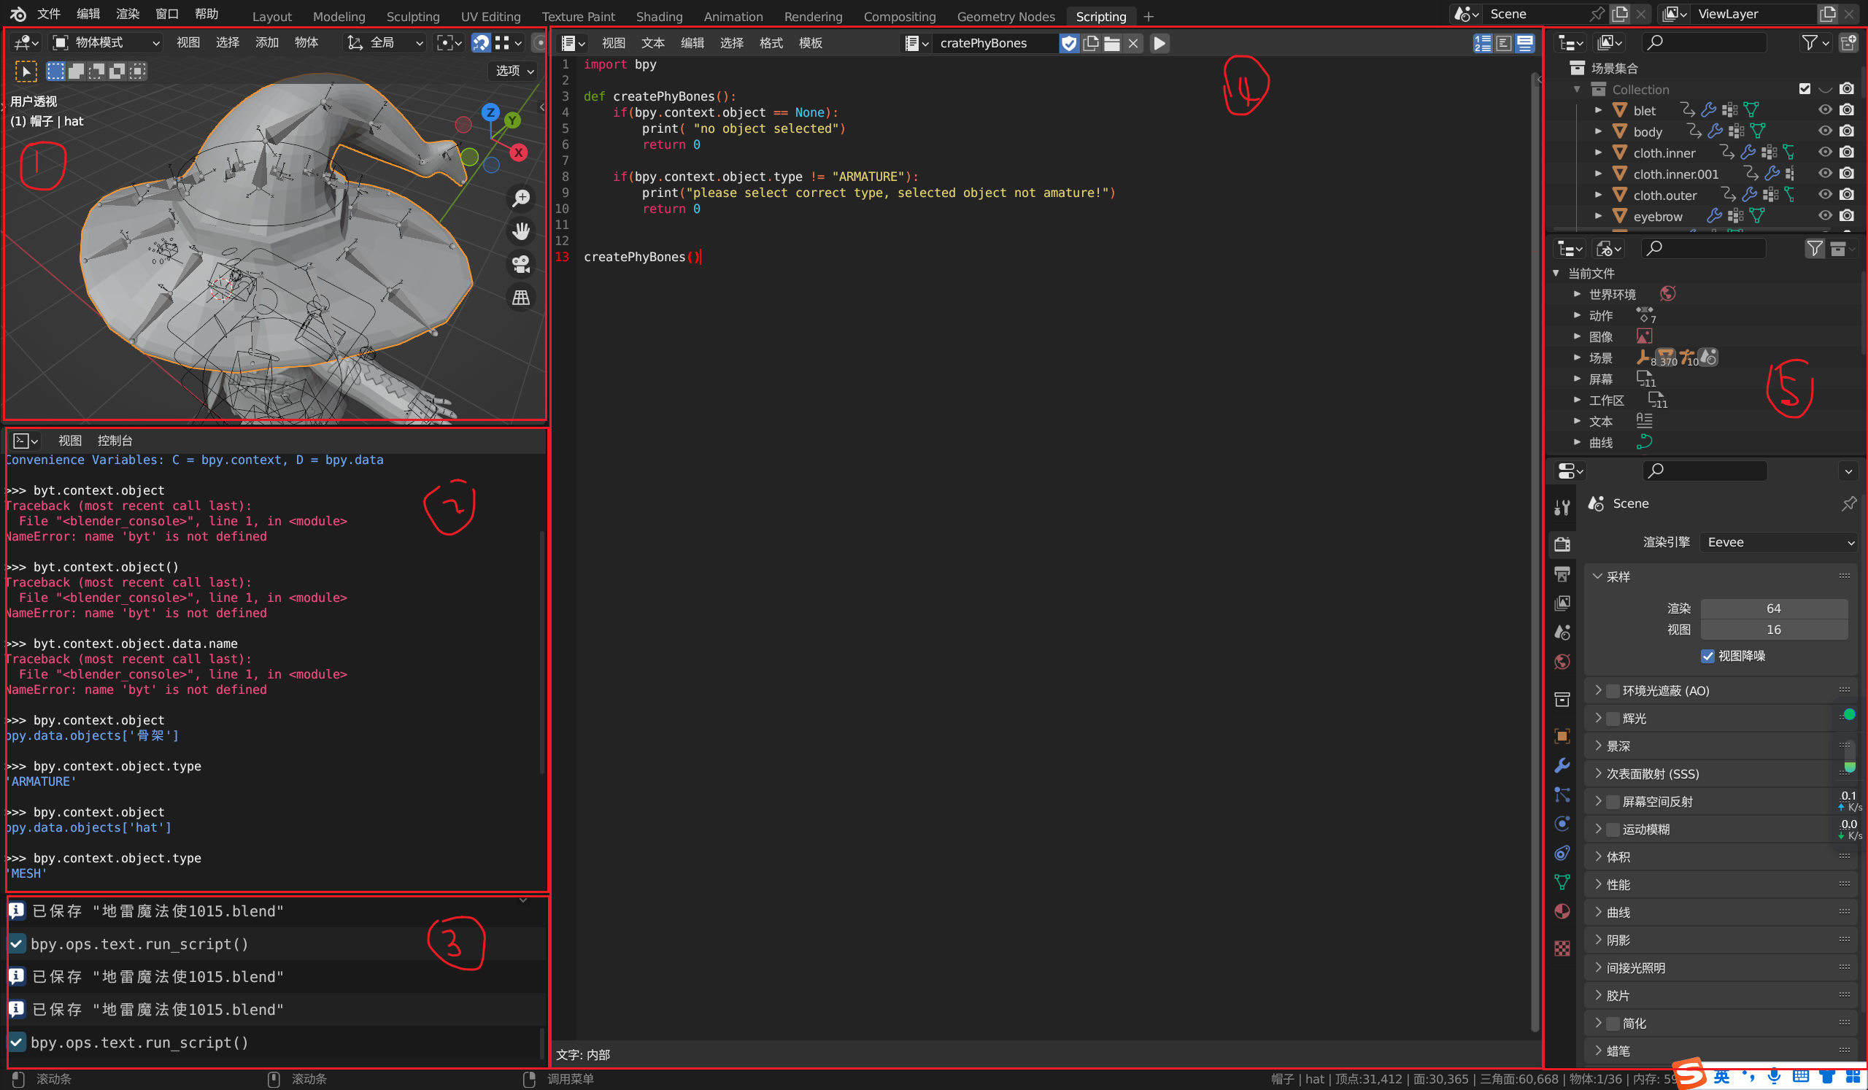Collapse the 次表面散射 (SSS) section
Screen dimensions: 1868x1090
click(1599, 773)
